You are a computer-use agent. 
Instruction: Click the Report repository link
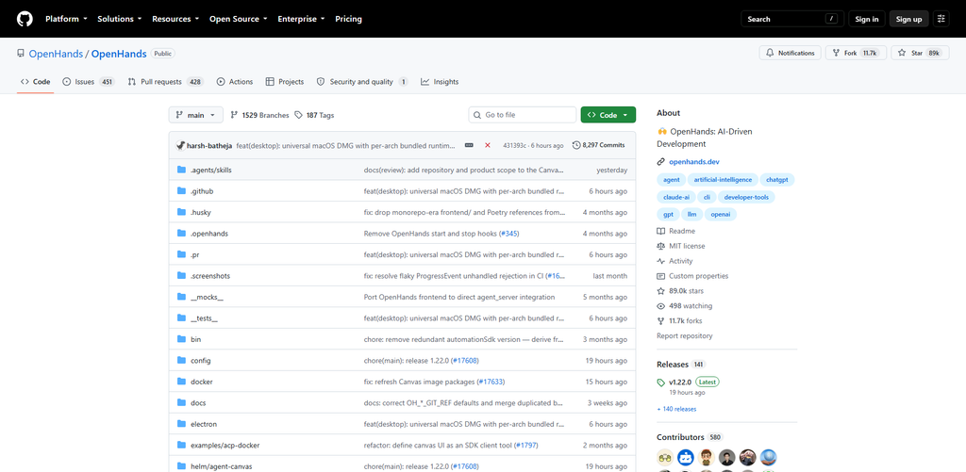click(685, 336)
